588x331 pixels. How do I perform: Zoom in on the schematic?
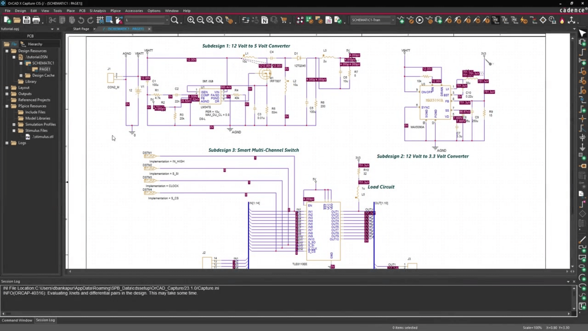click(x=191, y=20)
